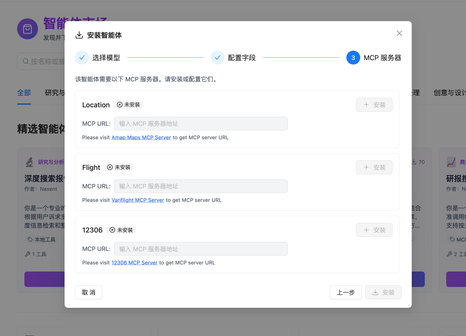Screen dimensions: 466x336
Task: Focus the Location MCP URL input field
Action: click(201, 124)
